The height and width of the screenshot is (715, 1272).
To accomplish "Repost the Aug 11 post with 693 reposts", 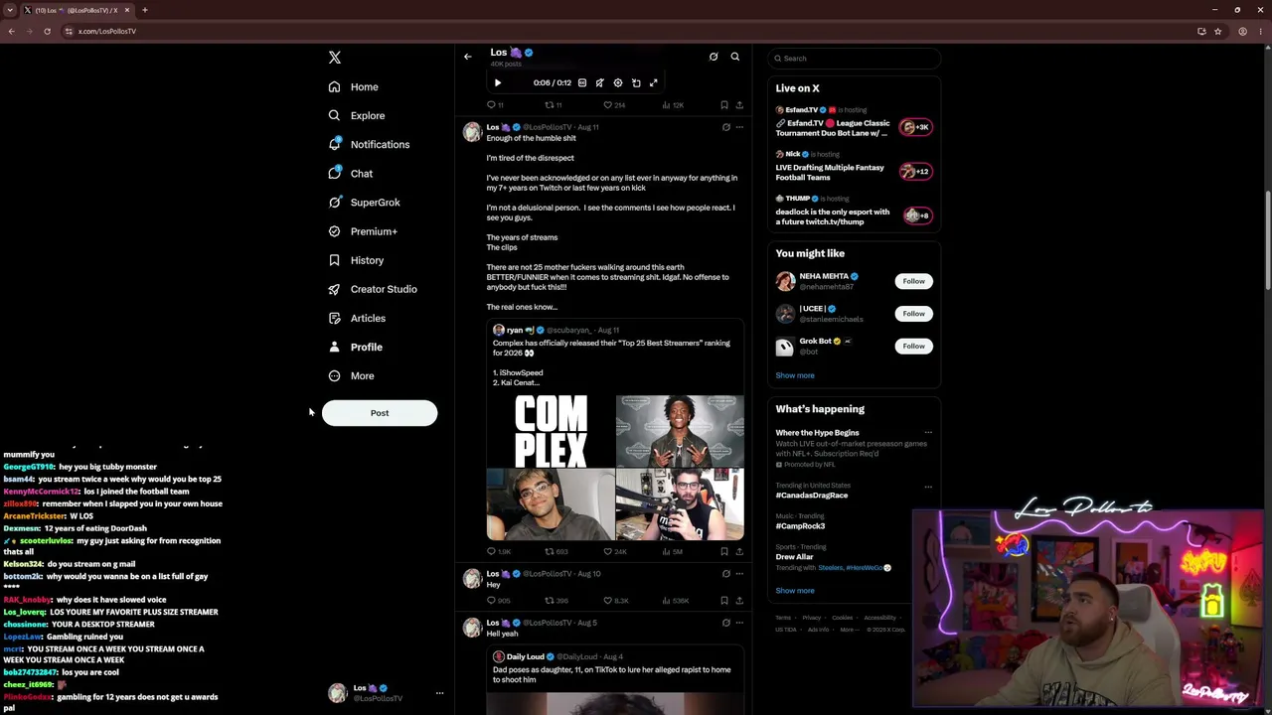I will pos(556,551).
